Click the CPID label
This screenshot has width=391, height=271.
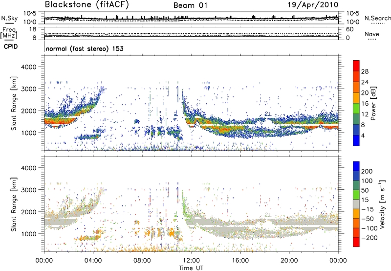pyautogui.click(x=11, y=46)
